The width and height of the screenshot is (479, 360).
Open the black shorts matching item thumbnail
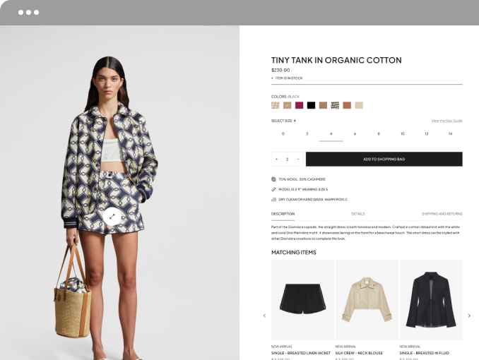303,300
